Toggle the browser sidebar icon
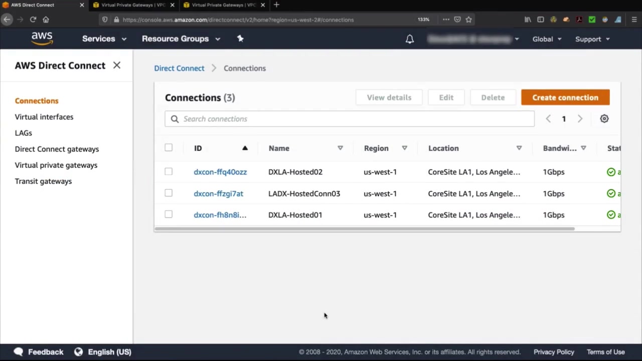Screen dimensions: 642x361 [x=540, y=20]
